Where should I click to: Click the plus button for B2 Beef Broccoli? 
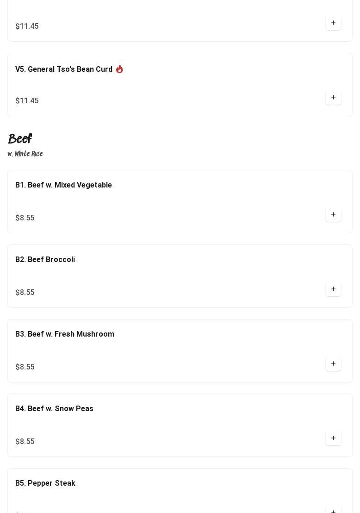coord(333,289)
